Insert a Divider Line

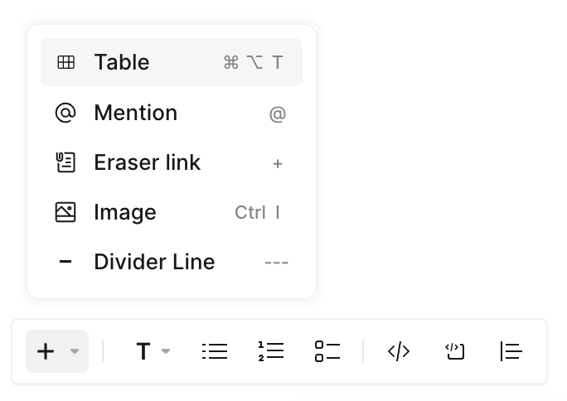coord(172,262)
